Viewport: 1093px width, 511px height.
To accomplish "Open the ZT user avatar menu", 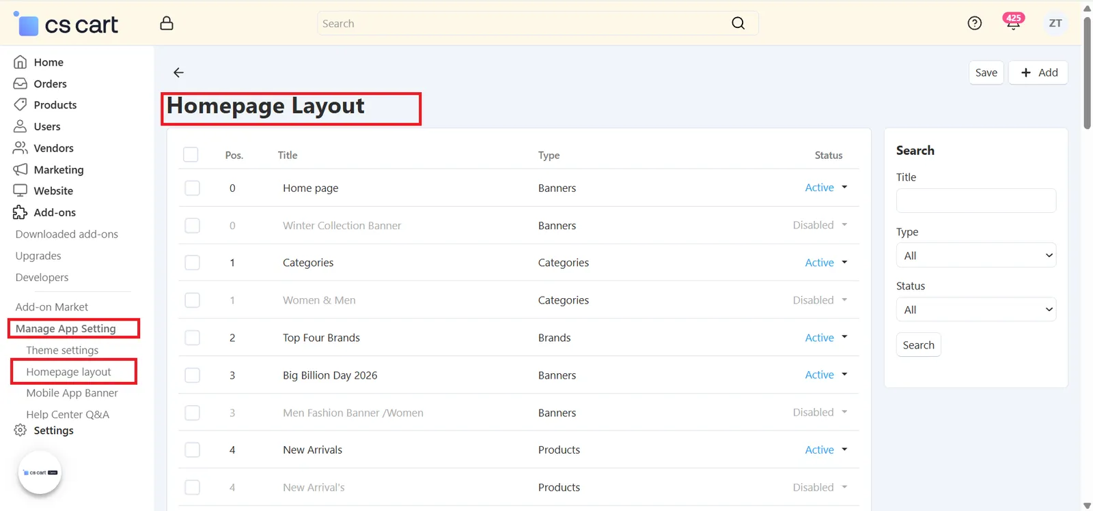I will coord(1055,23).
